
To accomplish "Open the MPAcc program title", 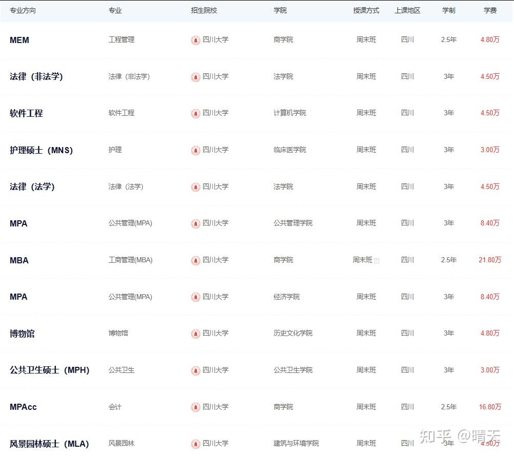I will click(x=23, y=407).
